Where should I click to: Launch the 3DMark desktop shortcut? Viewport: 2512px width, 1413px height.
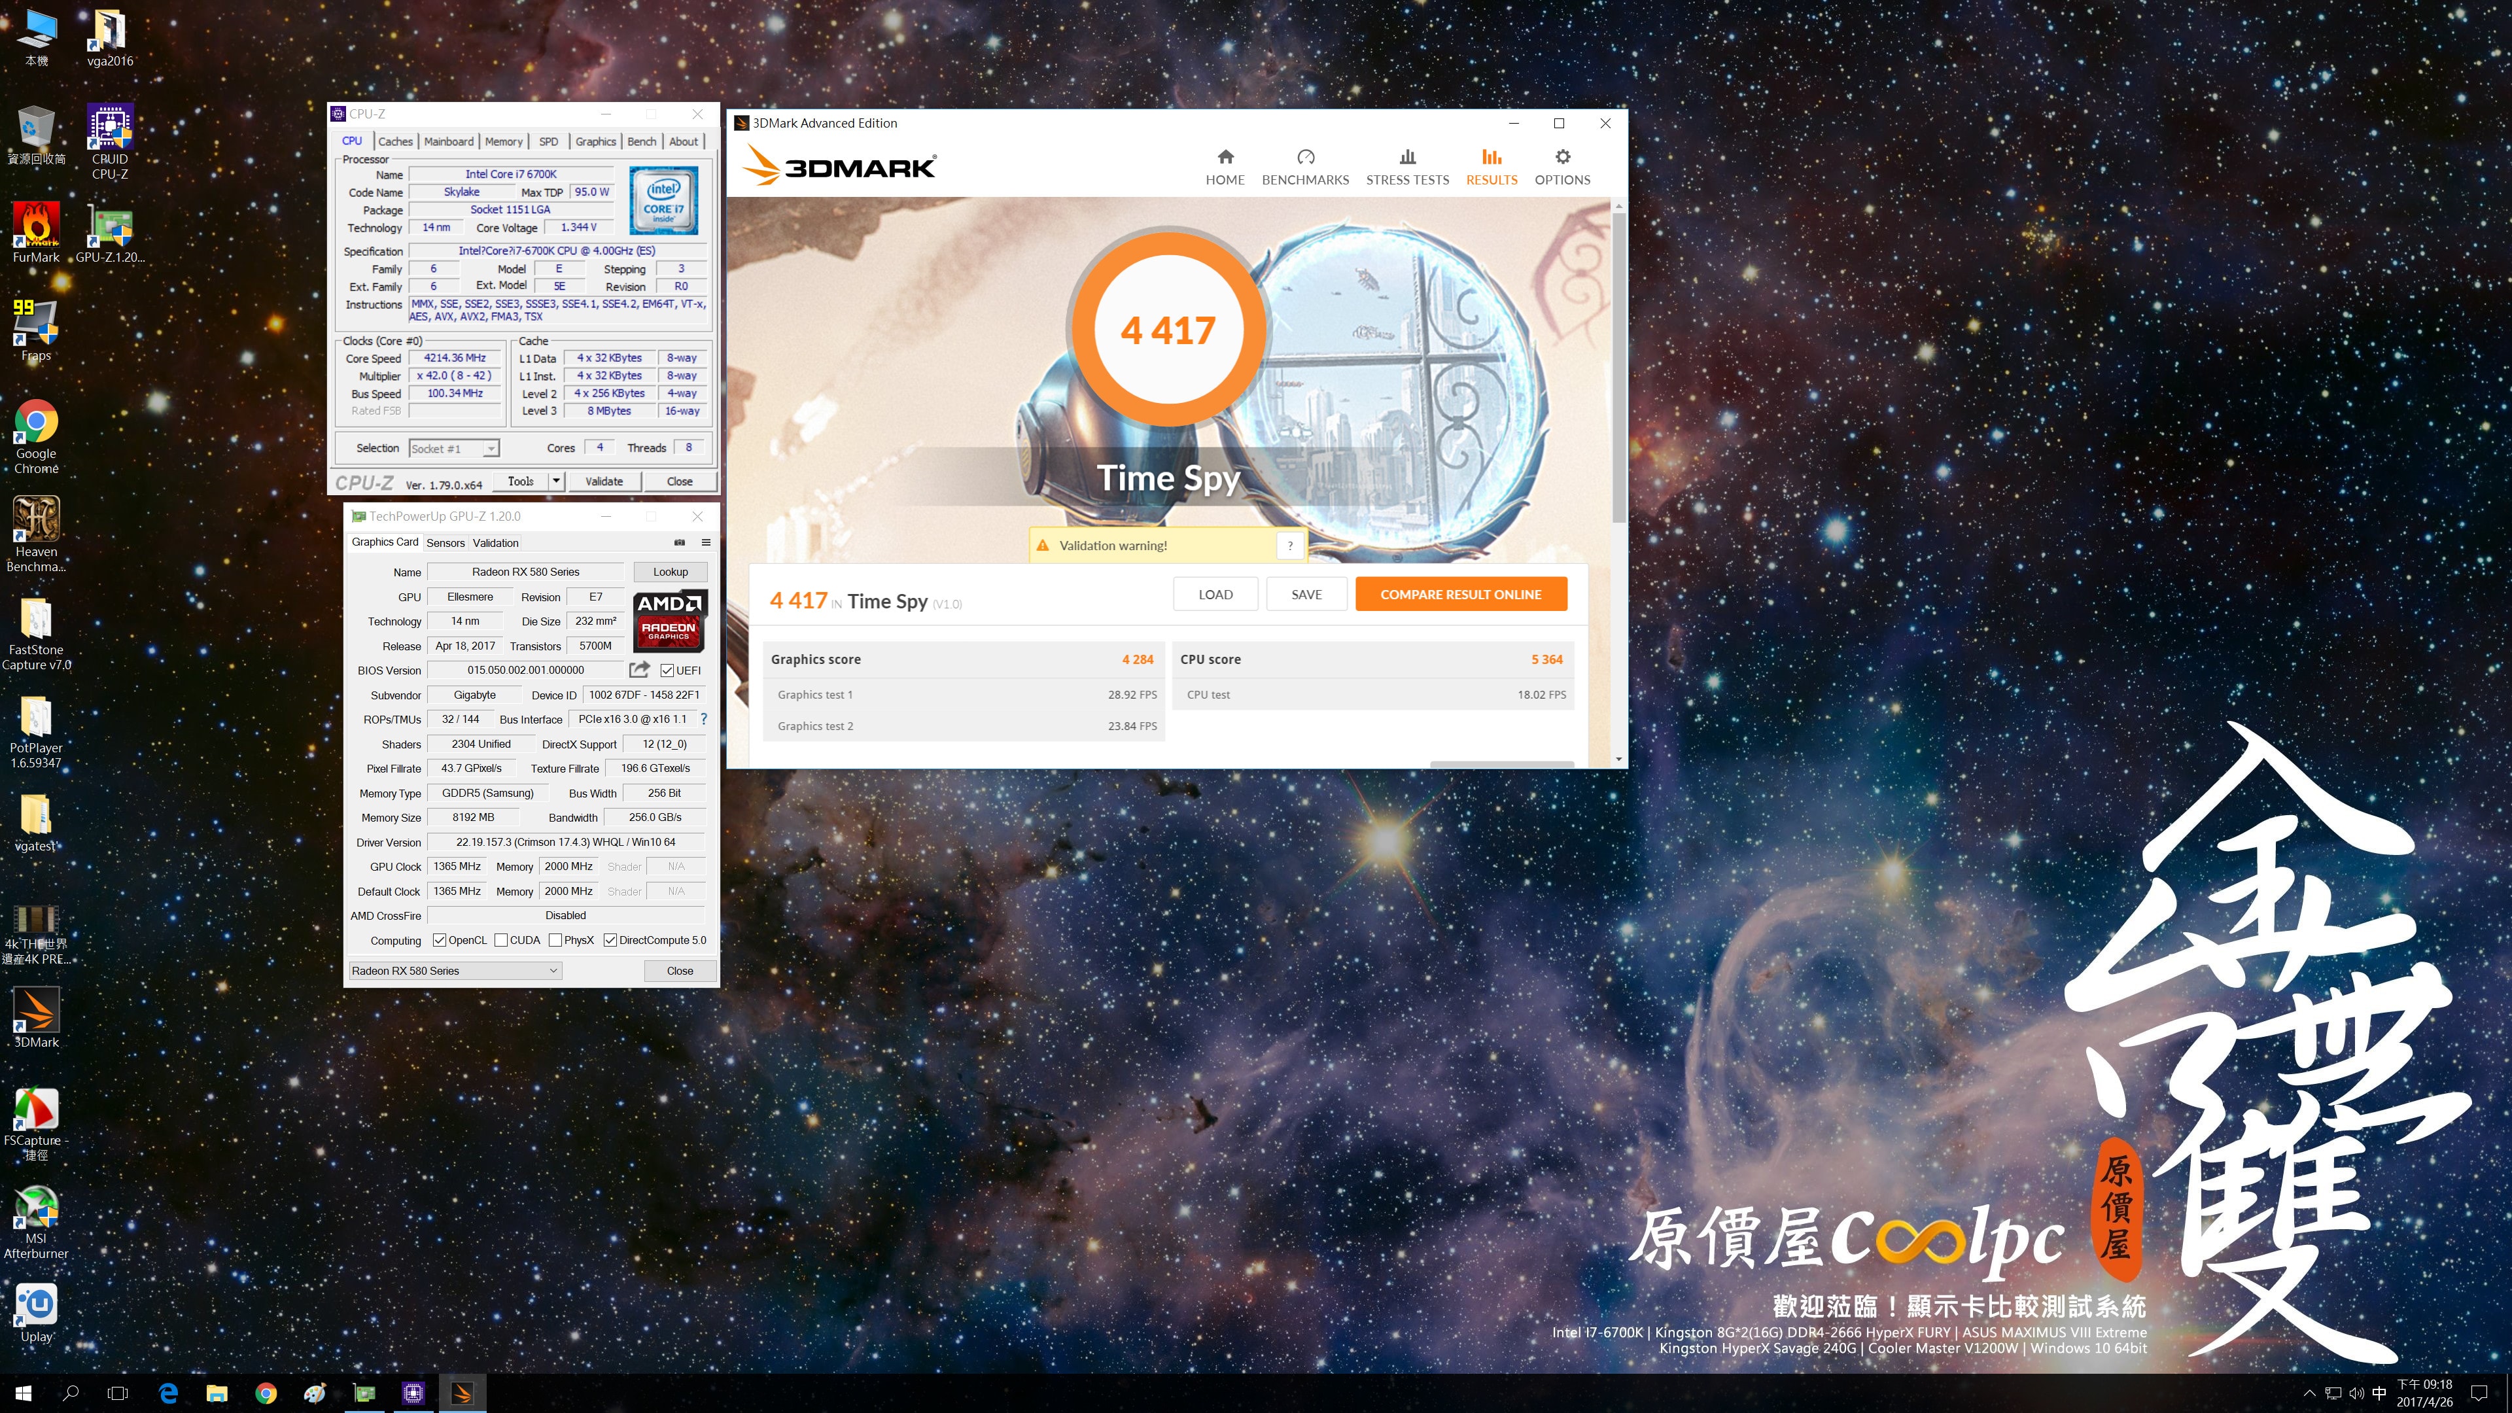(36, 1017)
